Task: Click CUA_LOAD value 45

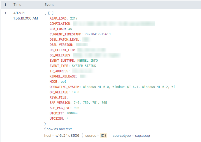Action: [70, 29]
